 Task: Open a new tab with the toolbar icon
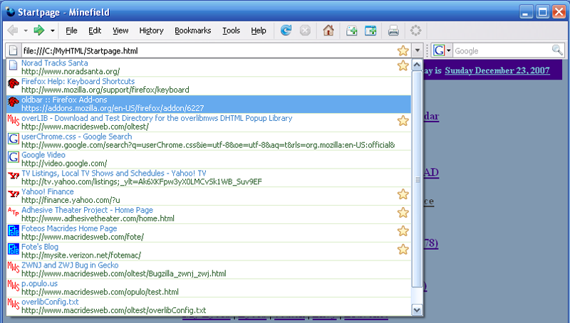[351, 31]
